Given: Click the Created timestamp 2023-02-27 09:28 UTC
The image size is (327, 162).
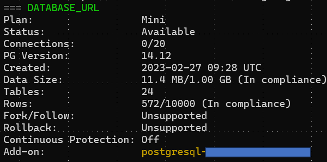Looking at the screenshot, I should [x=201, y=68].
